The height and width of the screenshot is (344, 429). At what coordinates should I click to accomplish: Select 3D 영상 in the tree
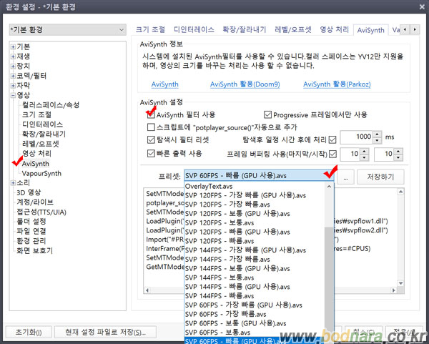(x=29, y=192)
